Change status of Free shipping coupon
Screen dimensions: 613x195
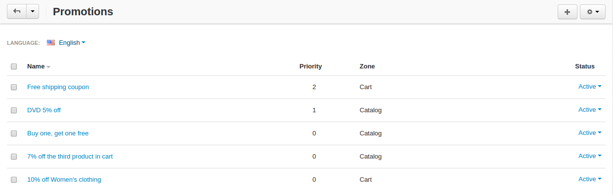590,87
